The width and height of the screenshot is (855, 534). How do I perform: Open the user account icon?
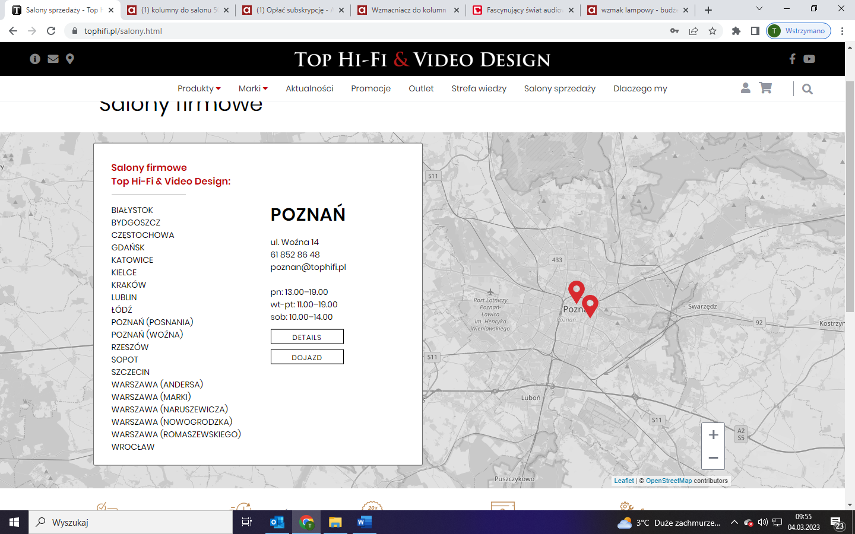pyautogui.click(x=746, y=88)
